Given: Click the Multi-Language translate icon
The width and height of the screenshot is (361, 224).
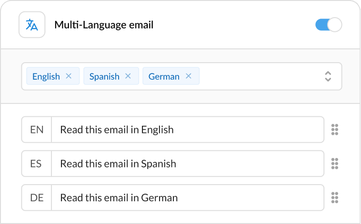Looking at the screenshot, I should point(32,25).
